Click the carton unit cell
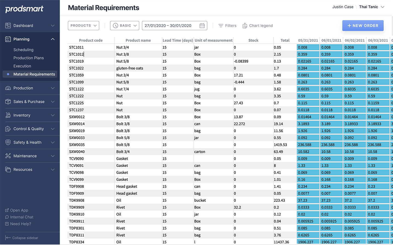 200,152
